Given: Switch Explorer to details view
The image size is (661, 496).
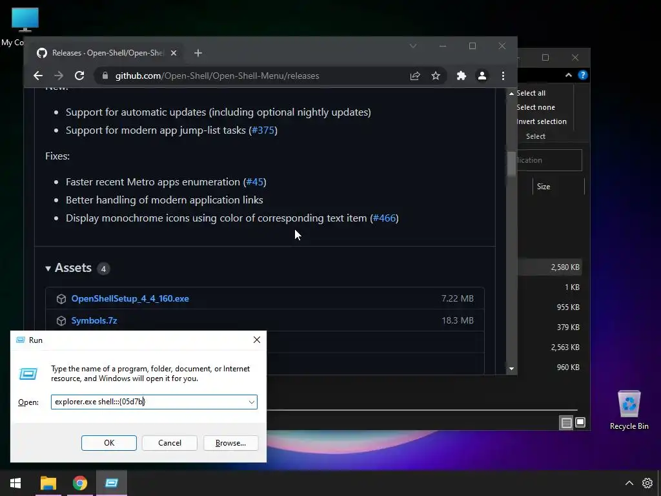Looking at the screenshot, I should [x=566, y=422].
